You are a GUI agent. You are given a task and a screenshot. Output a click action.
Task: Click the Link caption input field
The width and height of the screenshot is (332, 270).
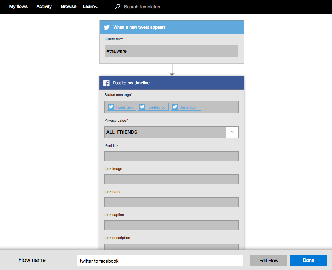[171, 225]
